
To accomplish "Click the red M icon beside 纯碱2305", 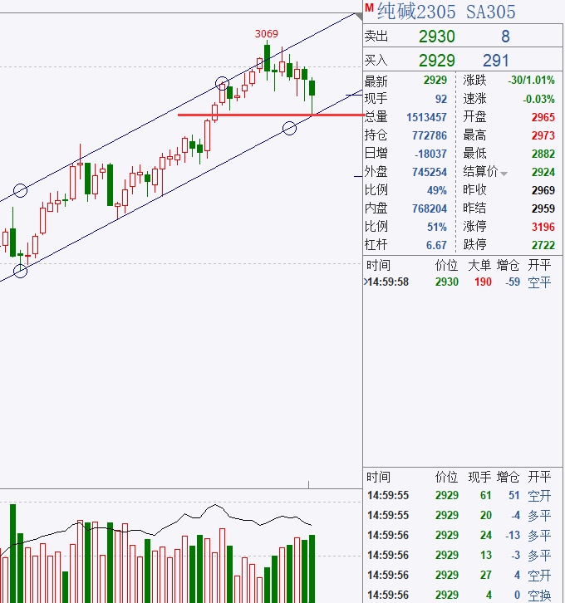I will click(x=369, y=8).
